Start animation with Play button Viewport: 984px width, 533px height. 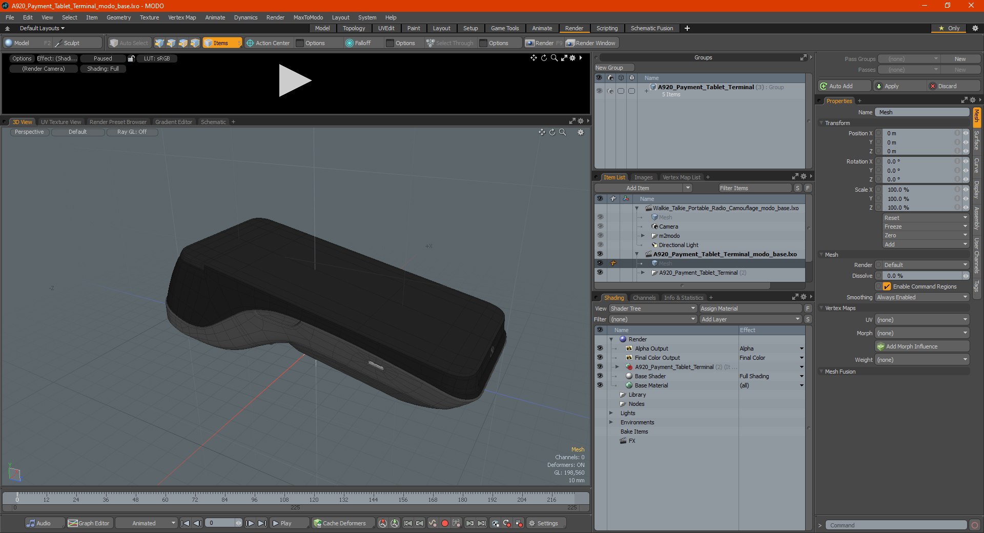[x=290, y=523]
